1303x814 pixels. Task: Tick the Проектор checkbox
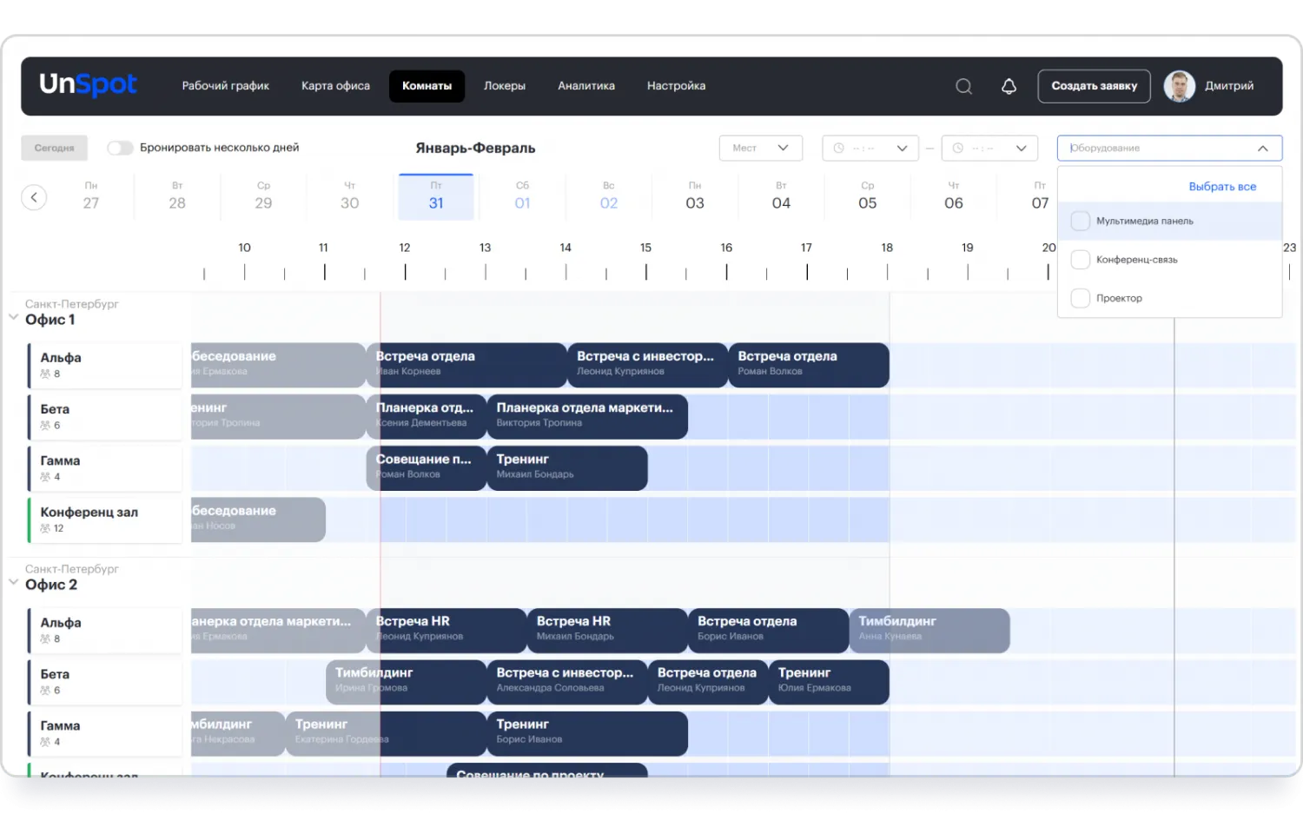coord(1080,298)
